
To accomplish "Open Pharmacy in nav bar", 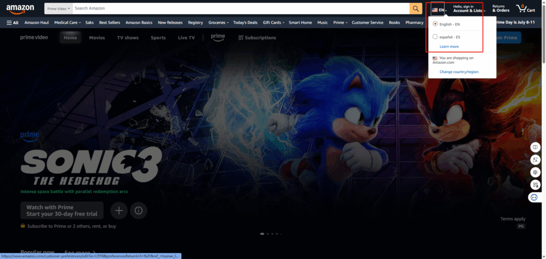I will 414,22.
